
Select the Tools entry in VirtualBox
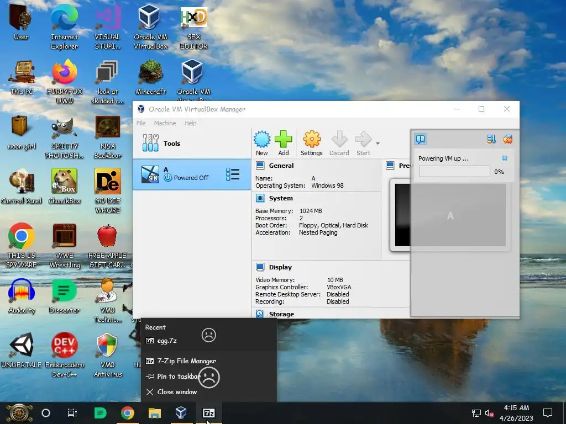point(192,143)
